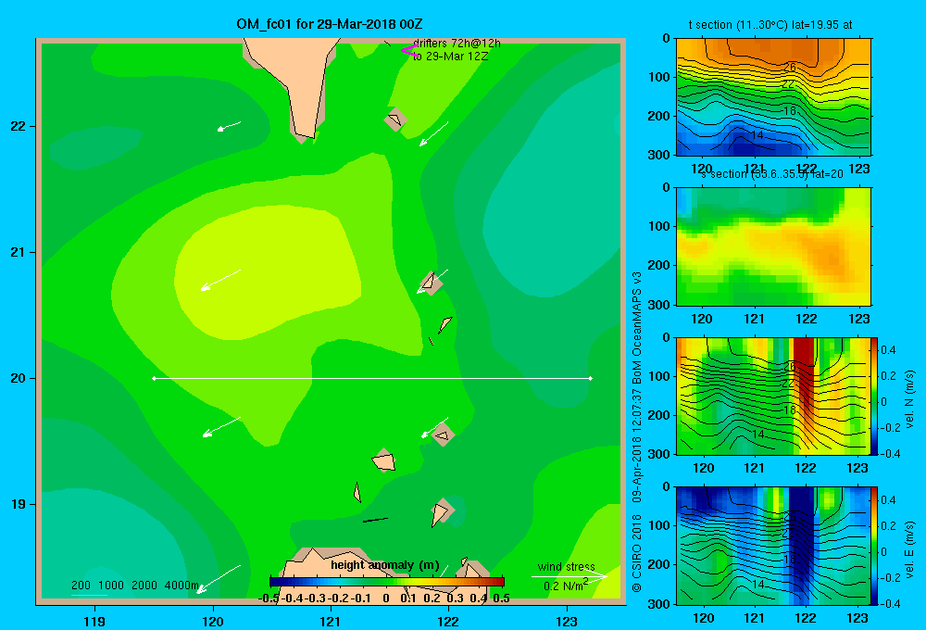This screenshot has height=630, width=926.
Task: Click the "vel. N (m/s)" axis label
Action: 909,399
